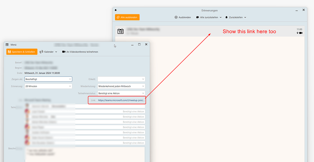The image size is (314, 162).
Task: Open the Menü calendar icon in the appointment window
Action: 7,45
